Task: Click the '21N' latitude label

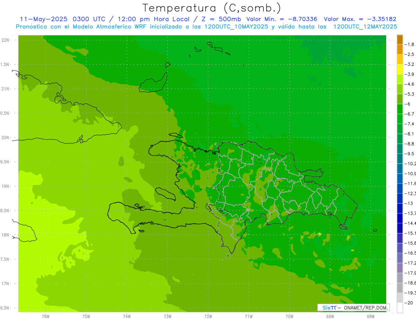Action: pos(5,89)
